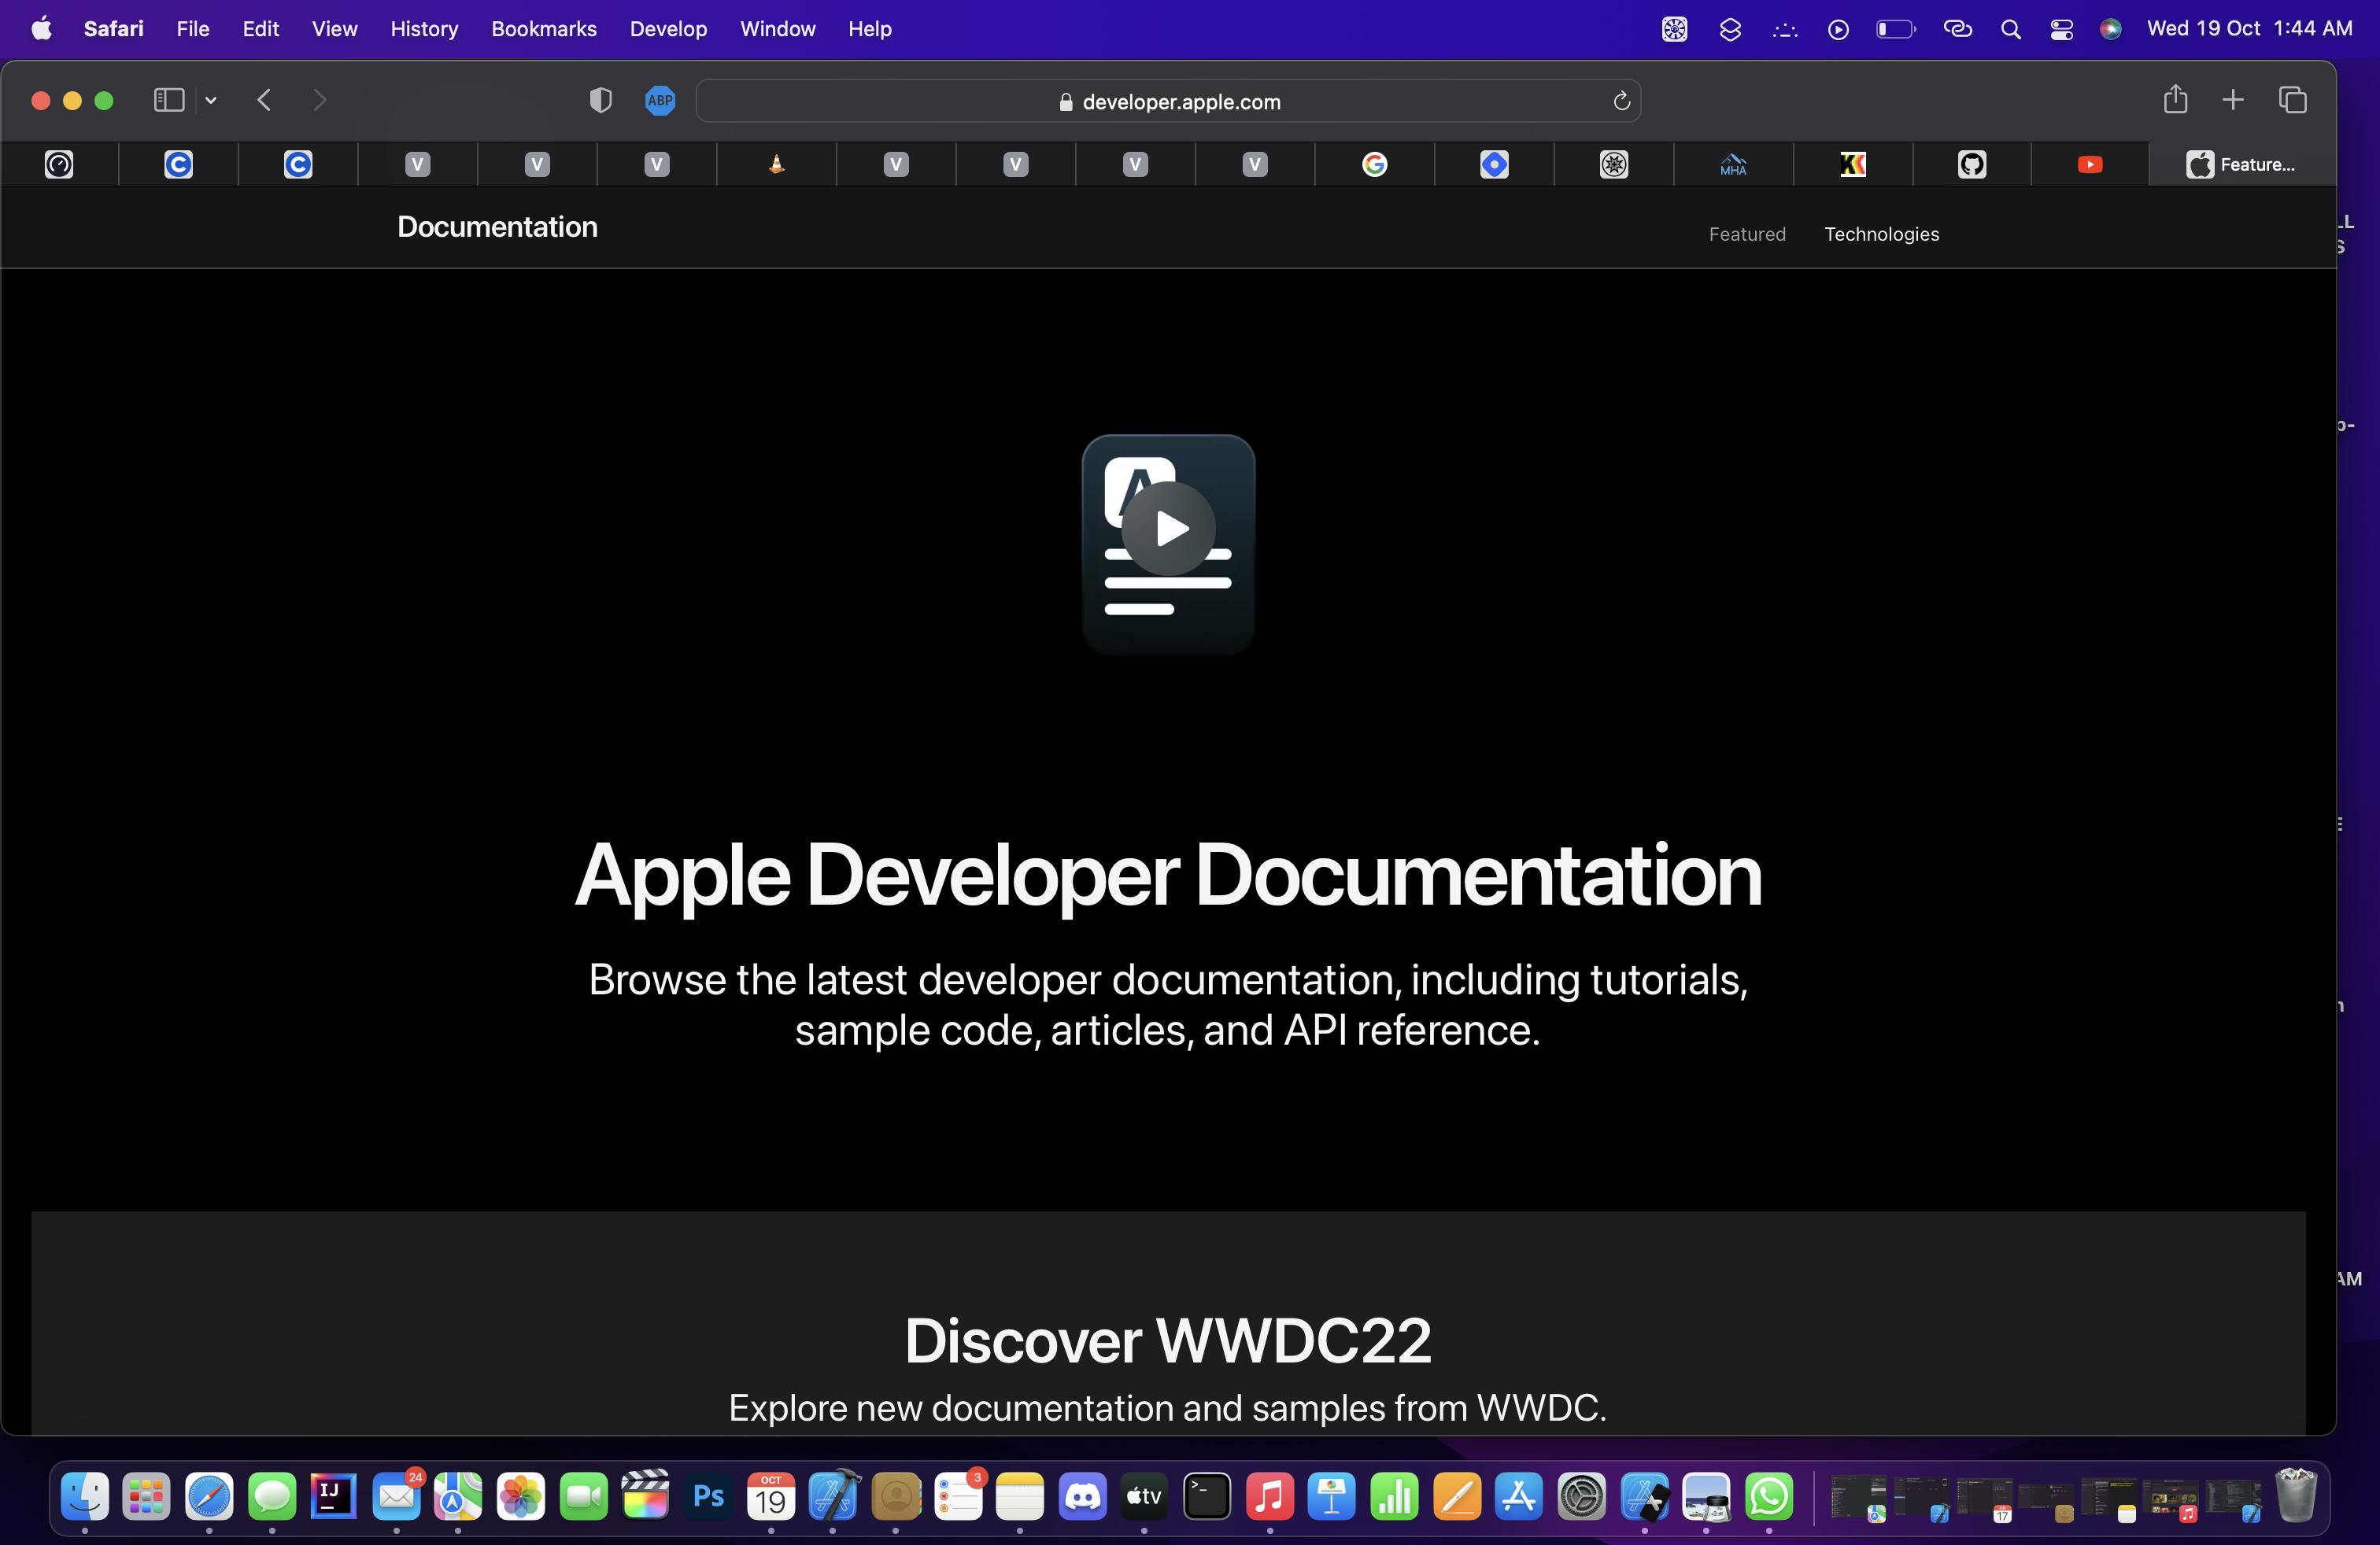Click the Documentation header title
This screenshot has width=2380, height=1545.
pyautogui.click(x=497, y=227)
